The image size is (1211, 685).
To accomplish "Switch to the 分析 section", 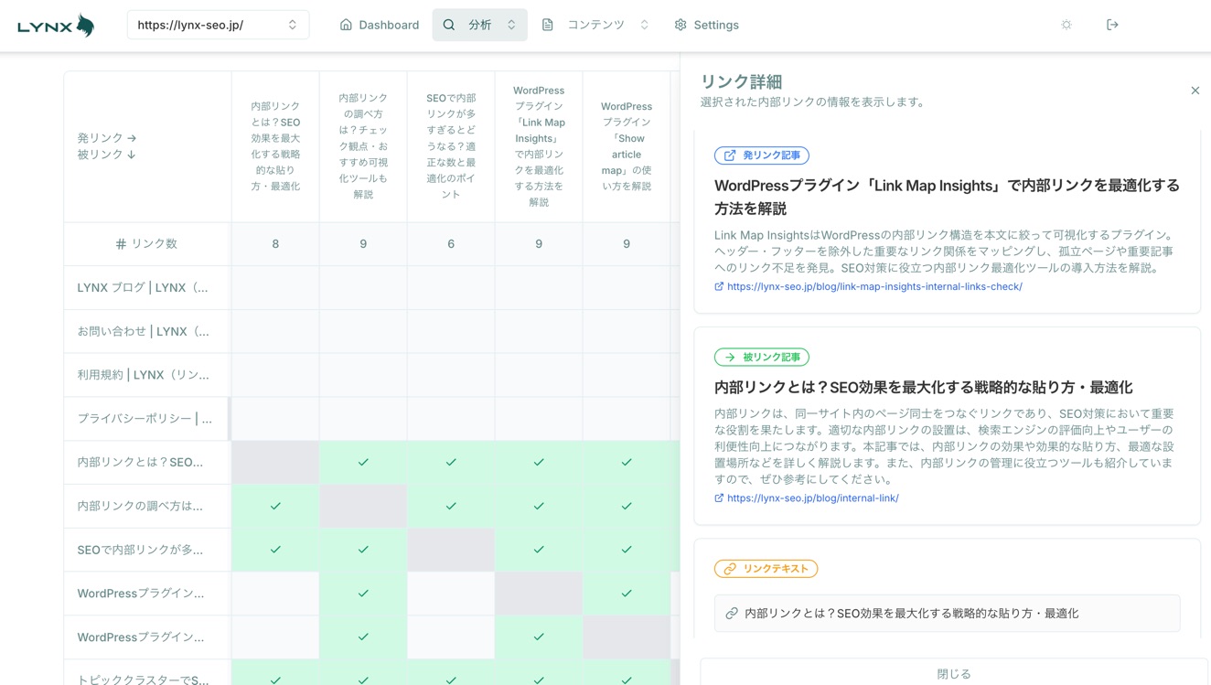I will click(x=479, y=25).
